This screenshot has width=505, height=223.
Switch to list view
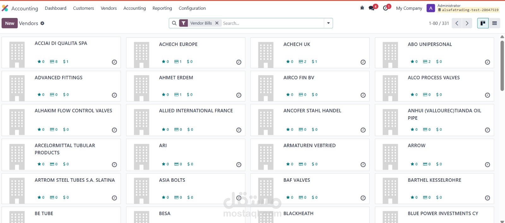(x=495, y=23)
